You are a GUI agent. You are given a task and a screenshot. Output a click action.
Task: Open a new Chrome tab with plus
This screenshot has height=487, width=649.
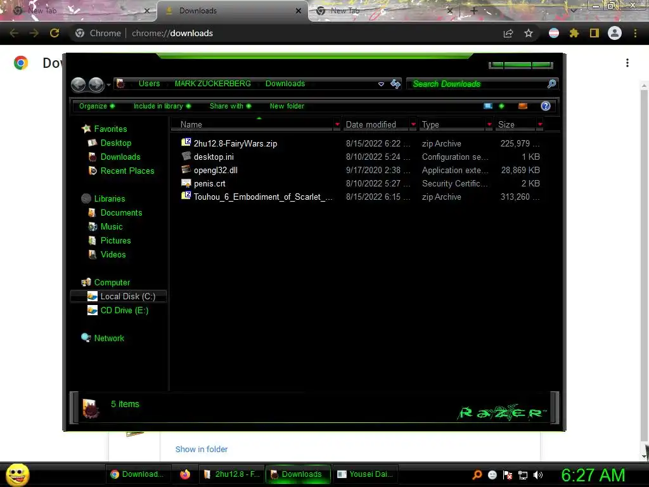[474, 11]
